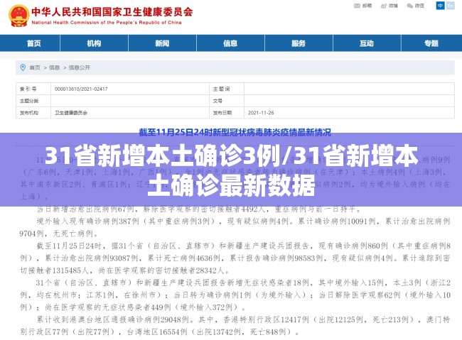
Task: Select index number 000013610/2021-02417
Action: pyautogui.click(x=81, y=89)
